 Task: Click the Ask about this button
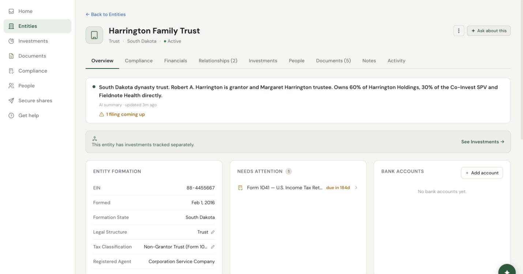click(x=489, y=31)
